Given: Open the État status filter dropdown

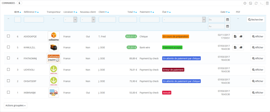Looking at the screenshot, I should point(184,20).
